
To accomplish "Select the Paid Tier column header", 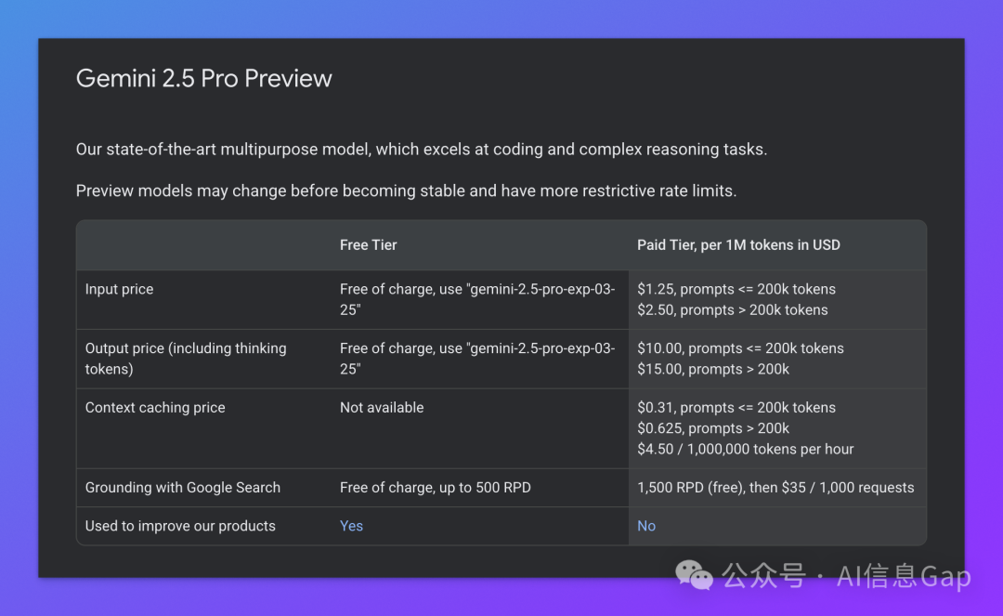I will [738, 245].
